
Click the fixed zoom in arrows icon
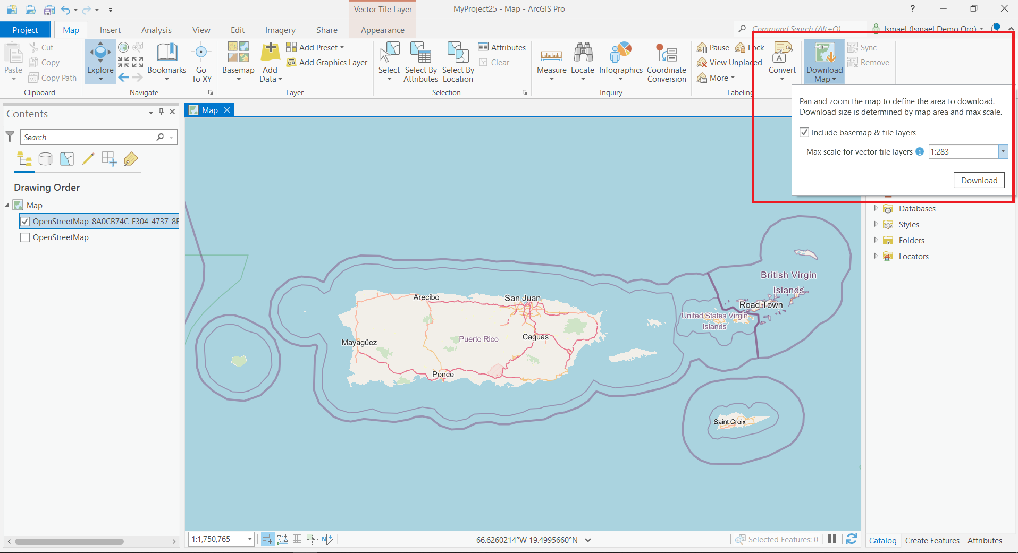[x=123, y=62]
